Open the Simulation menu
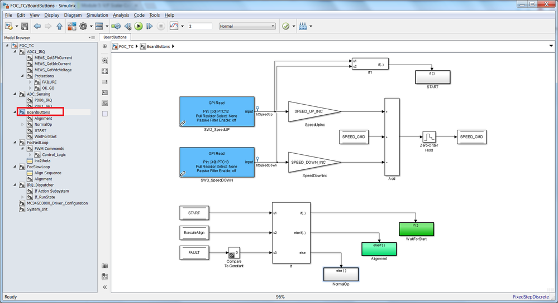The image size is (558, 303). pos(97,15)
